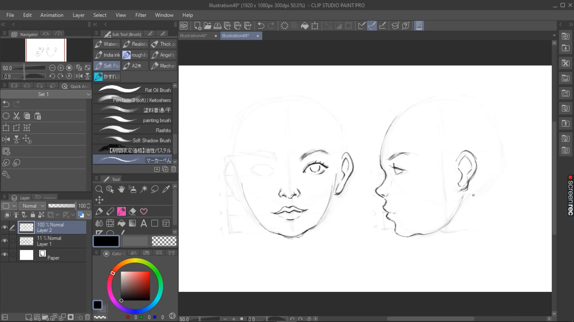Pick the Hand move tool

[x=121, y=190]
